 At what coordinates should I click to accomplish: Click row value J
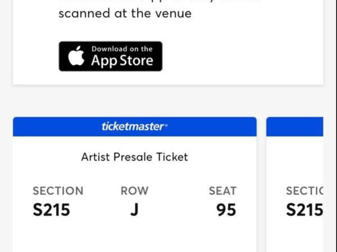pos(135,210)
